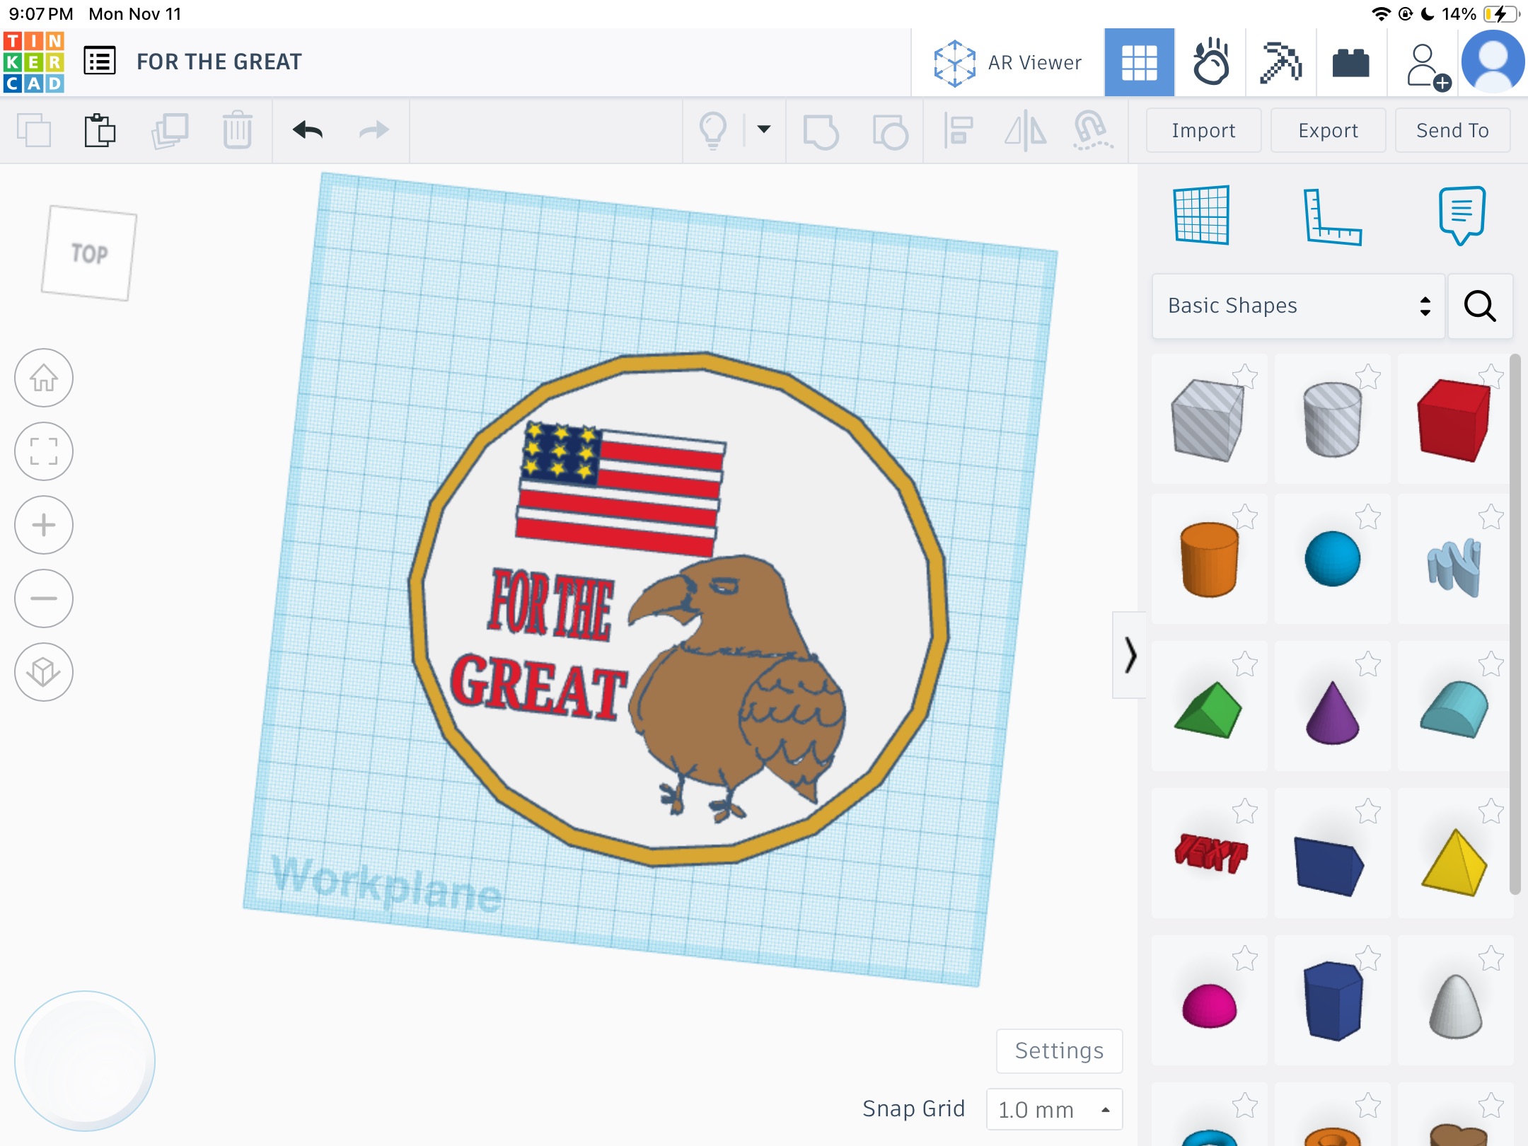Pick the purple Cone shape
1528x1146 pixels.
1332,713
